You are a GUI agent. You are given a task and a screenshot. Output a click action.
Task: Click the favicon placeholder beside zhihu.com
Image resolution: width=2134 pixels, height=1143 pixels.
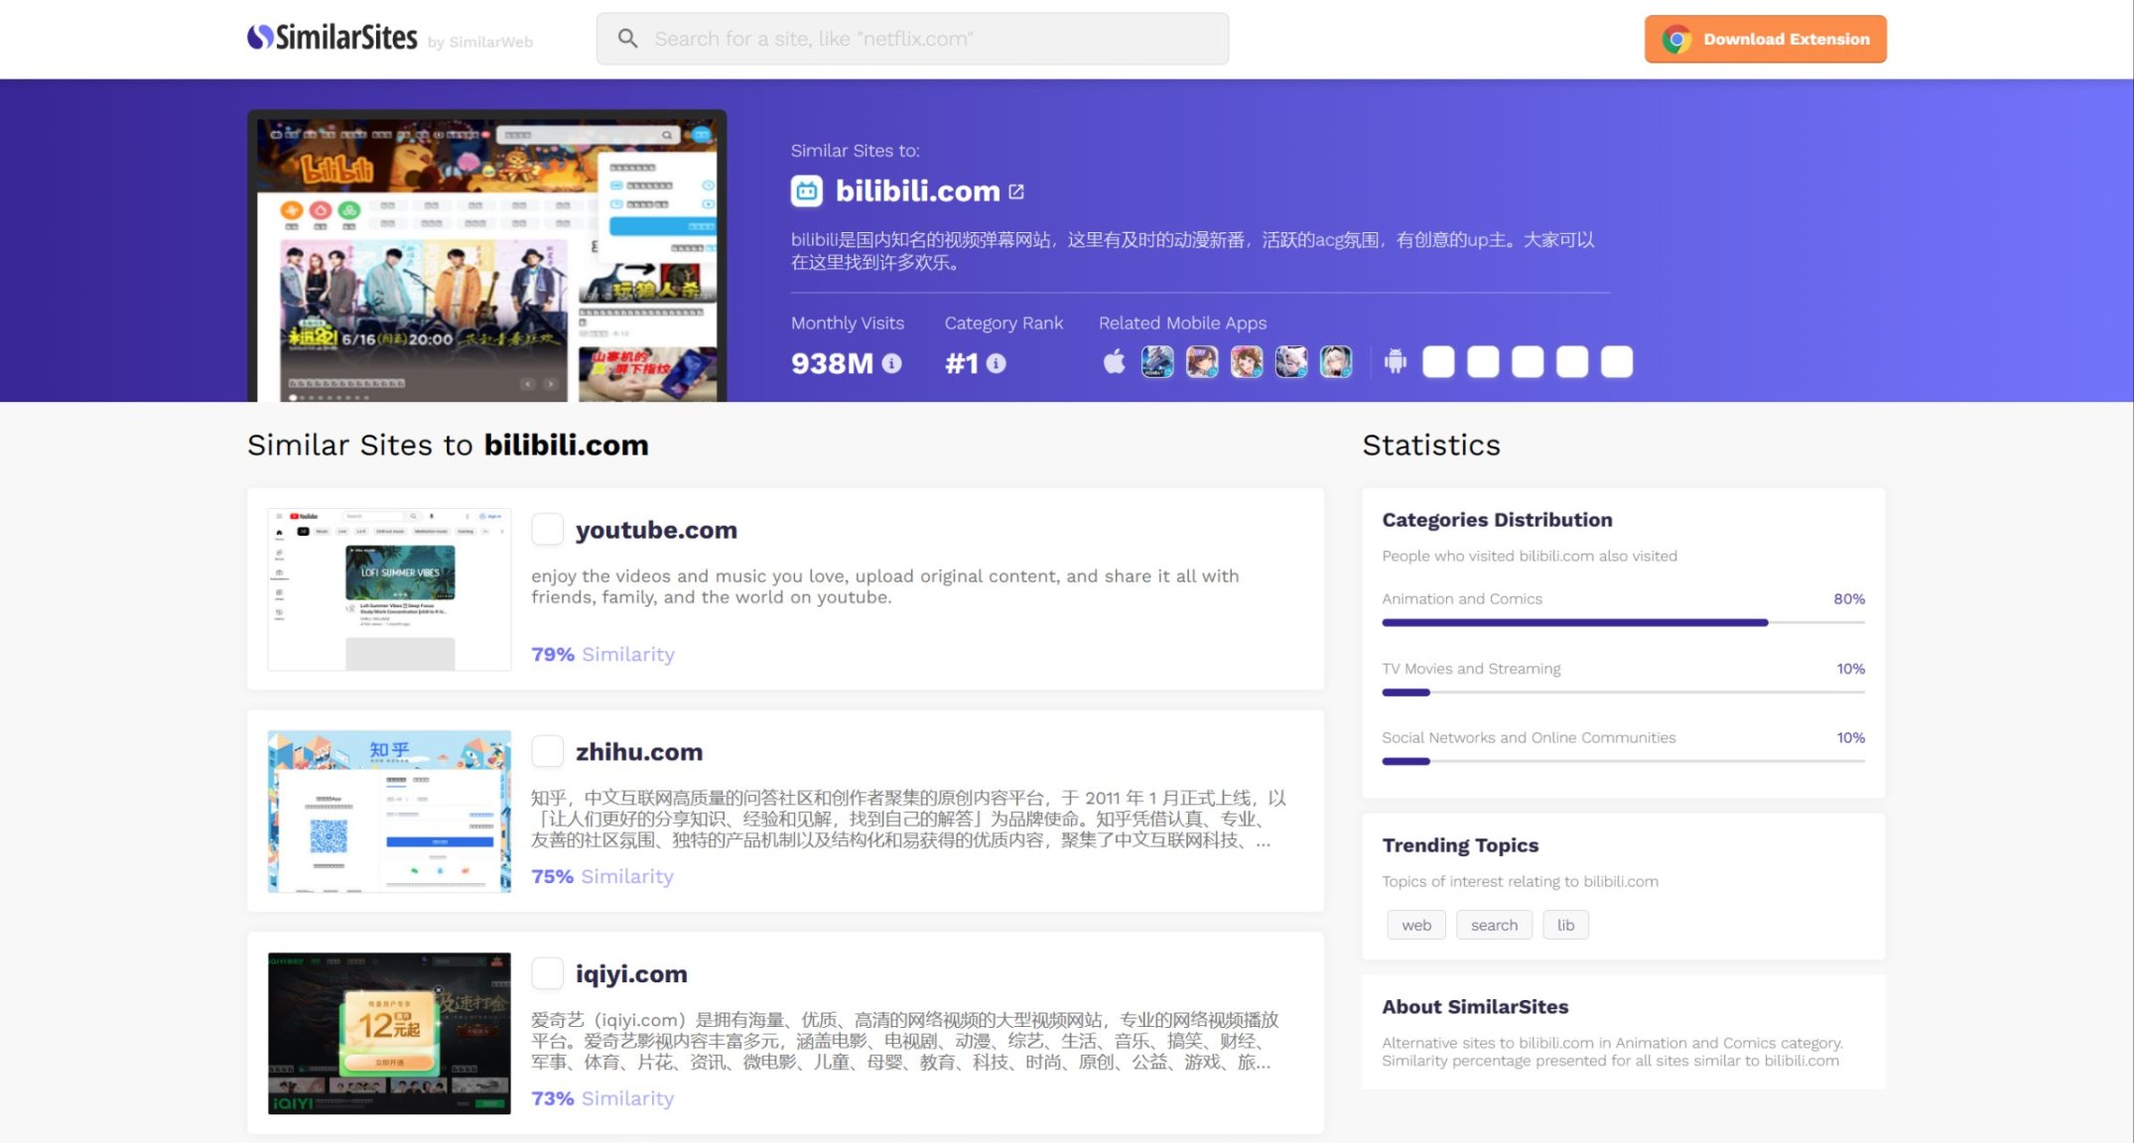click(x=548, y=751)
